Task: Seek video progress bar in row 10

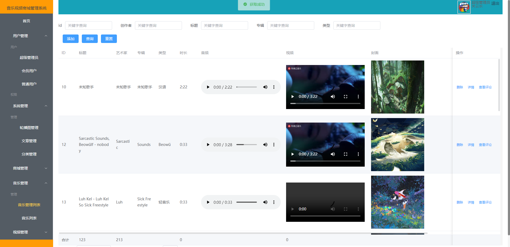Action: [325, 103]
